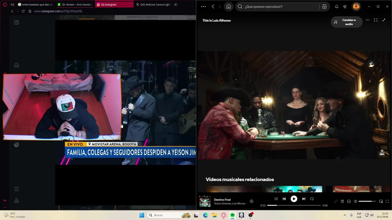
Task: Open Spotify notifications bell
Action: [337, 6]
